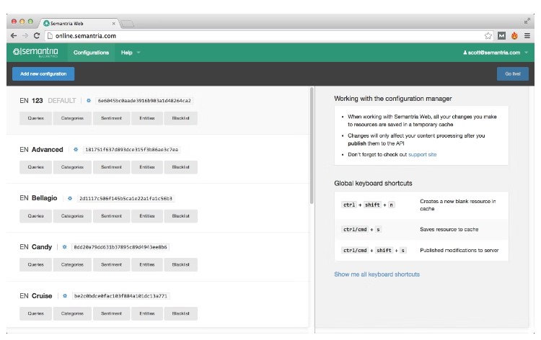Click the Cruise configuration name
This screenshot has height=340, width=541.
(42, 296)
